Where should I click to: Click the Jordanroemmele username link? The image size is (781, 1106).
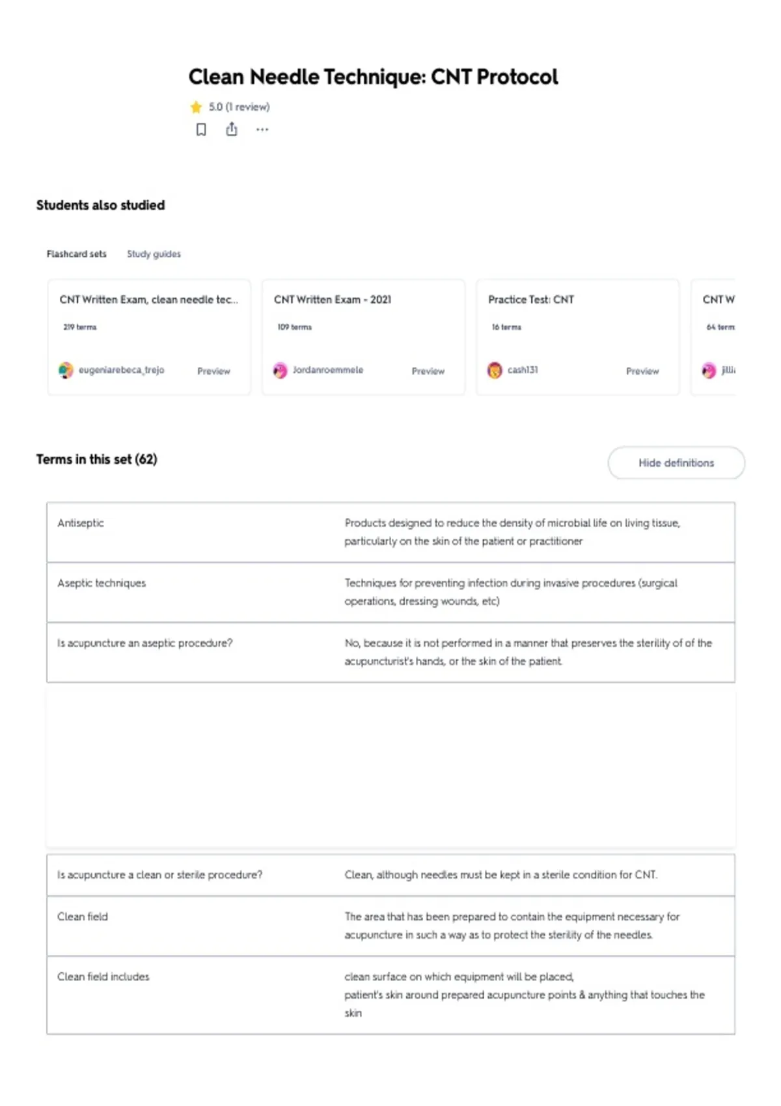click(x=327, y=370)
